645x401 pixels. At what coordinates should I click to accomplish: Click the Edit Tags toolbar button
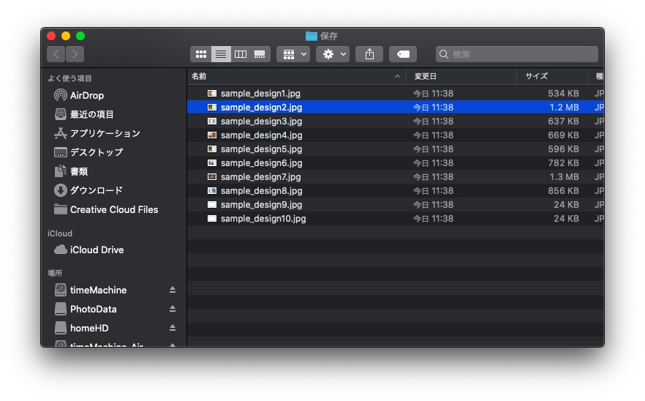coord(403,54)
